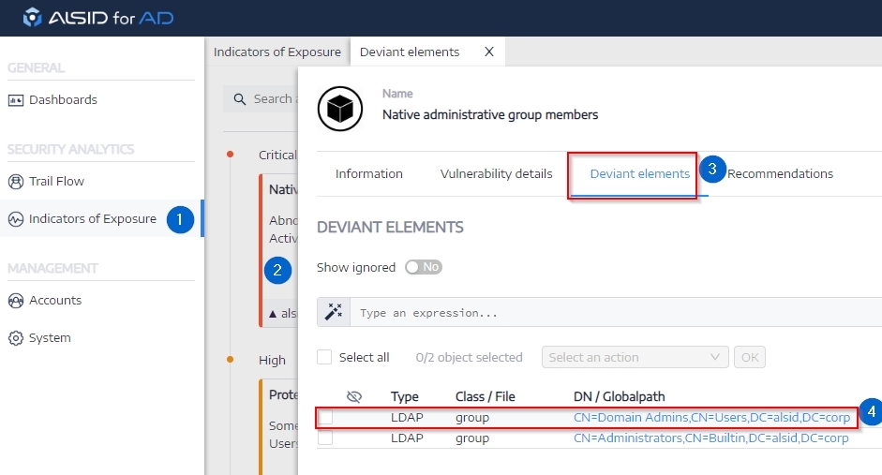
Task: Click the High severity label
Action: pos(272,361)
